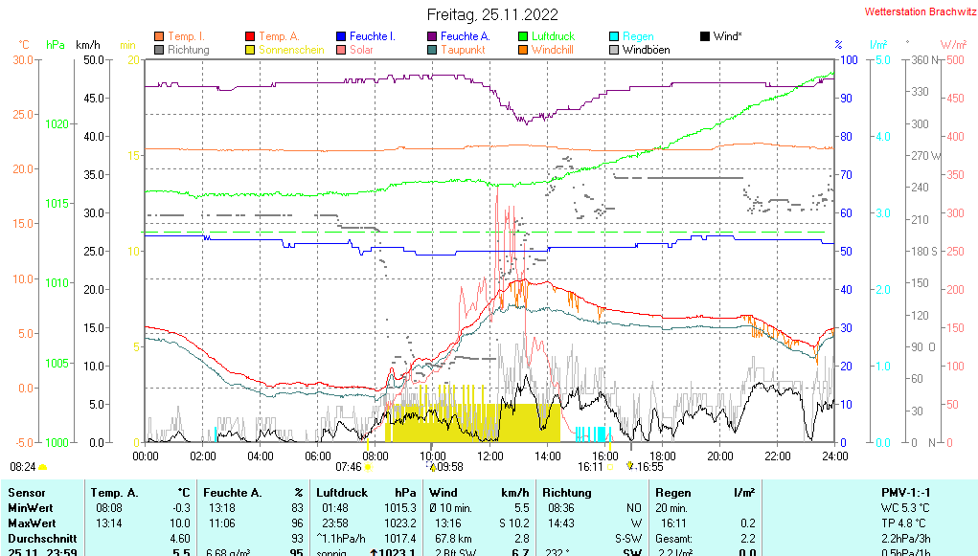Click the black Wind legend square
The image size is (978, 556).
pyautogui.click(x=706, y=36)
